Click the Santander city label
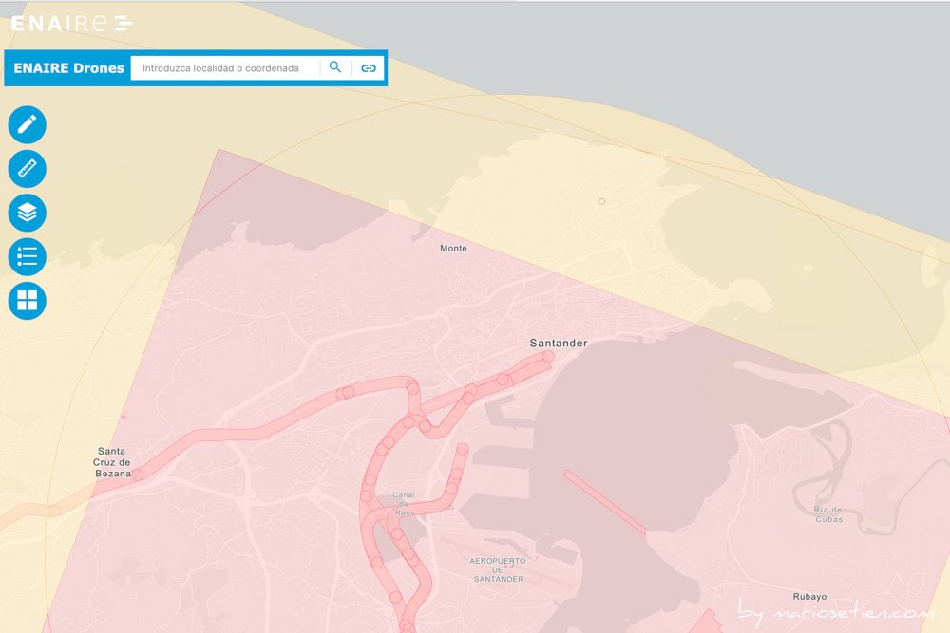The width and height of the screenshot is (950, 633). [560, 343]
